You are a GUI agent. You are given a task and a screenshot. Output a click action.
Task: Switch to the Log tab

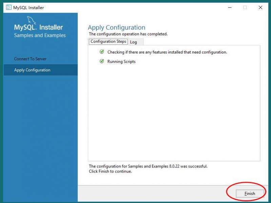(134, 42)
